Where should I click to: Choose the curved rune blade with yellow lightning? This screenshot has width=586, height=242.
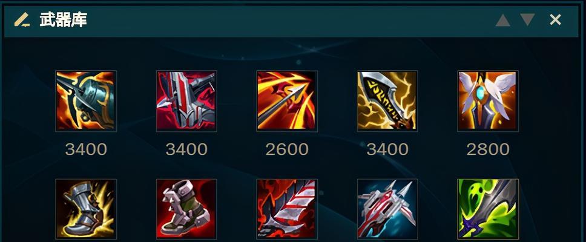click(x=387, y=101)
